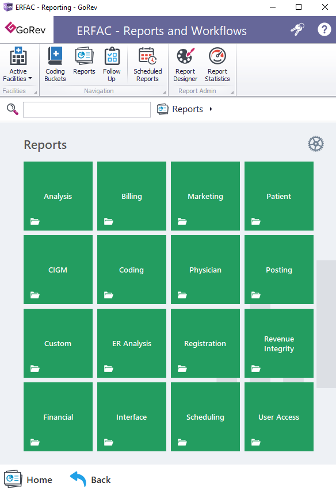This screenshot has width=336, height=491.
Task: Close the GoRev window
Action: 325,7
